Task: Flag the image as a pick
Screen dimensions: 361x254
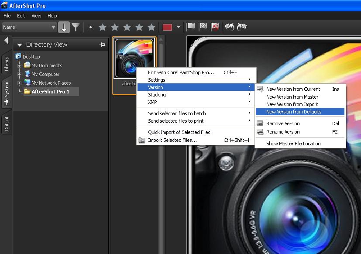Action: click(x=191, y=27)
